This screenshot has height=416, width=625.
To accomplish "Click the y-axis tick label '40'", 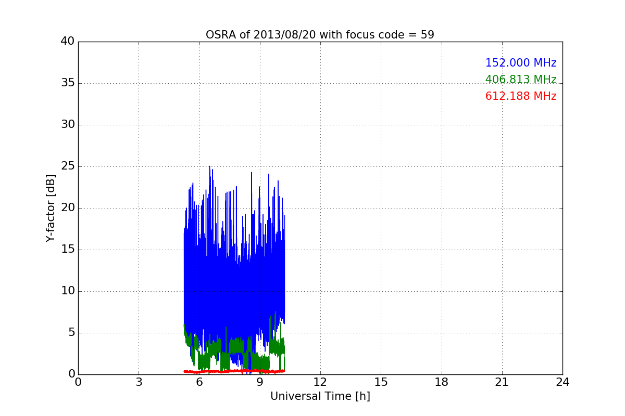I will [68, 42].
